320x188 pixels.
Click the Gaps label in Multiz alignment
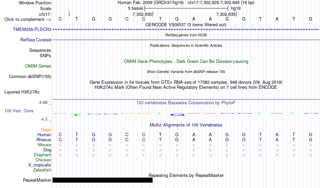(46, 130)
